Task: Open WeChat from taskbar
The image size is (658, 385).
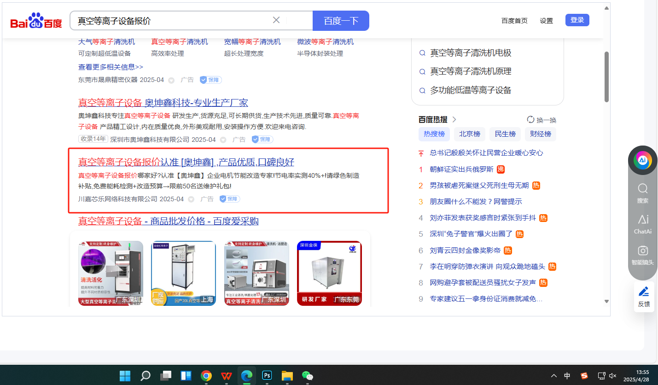Action: click(308, 376)
